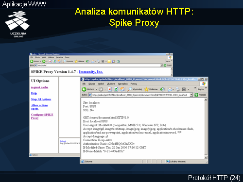Click green Forward arrow in index window

(44, 61)
